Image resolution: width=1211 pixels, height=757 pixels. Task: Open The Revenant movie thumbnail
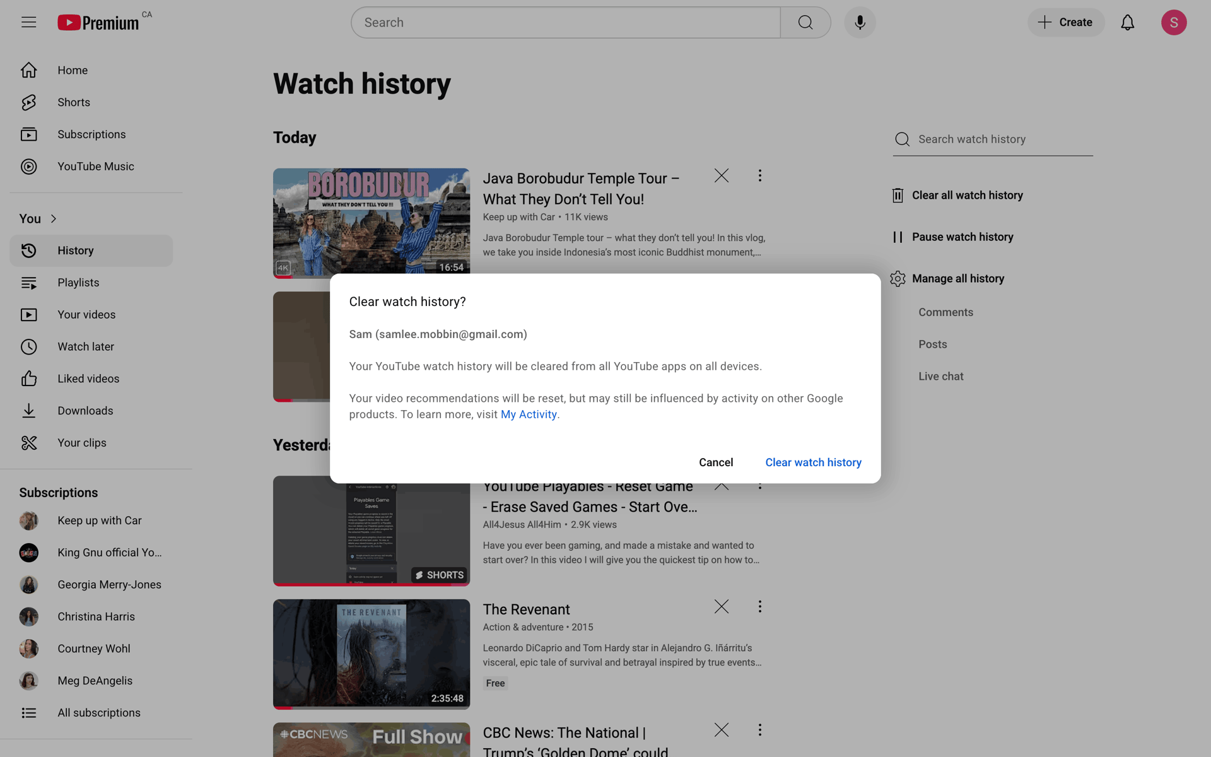(x=371, y=654)
